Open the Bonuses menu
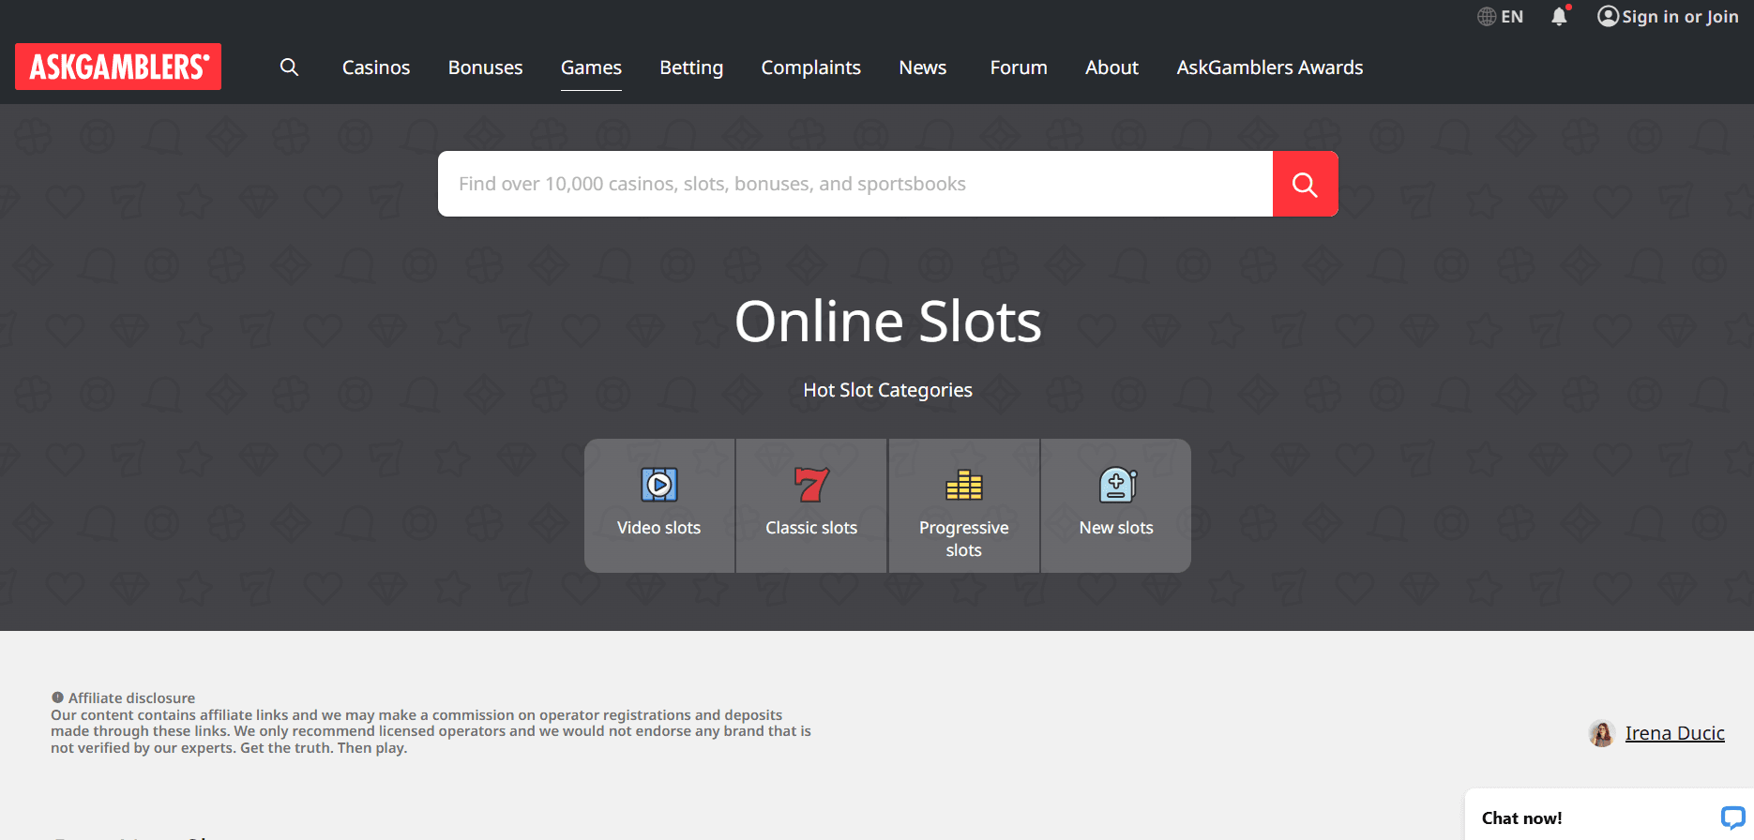The image size is (1754, 840). pos(486,67)
